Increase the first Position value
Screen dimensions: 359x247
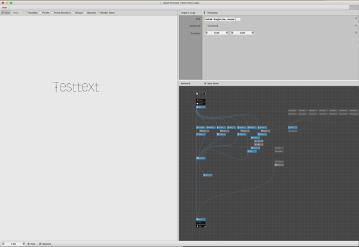tap(227, 33)
